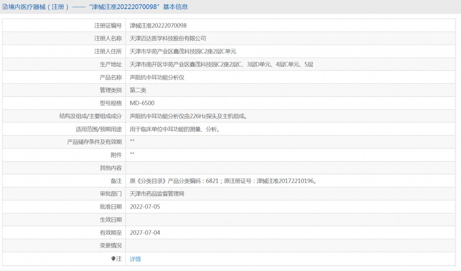Image resolution: width=461 pixels, height=271 pixels.
Task: Select registration number 津械注准20222070098 in table
Action: pyautogui.click(x=158, y=25)
